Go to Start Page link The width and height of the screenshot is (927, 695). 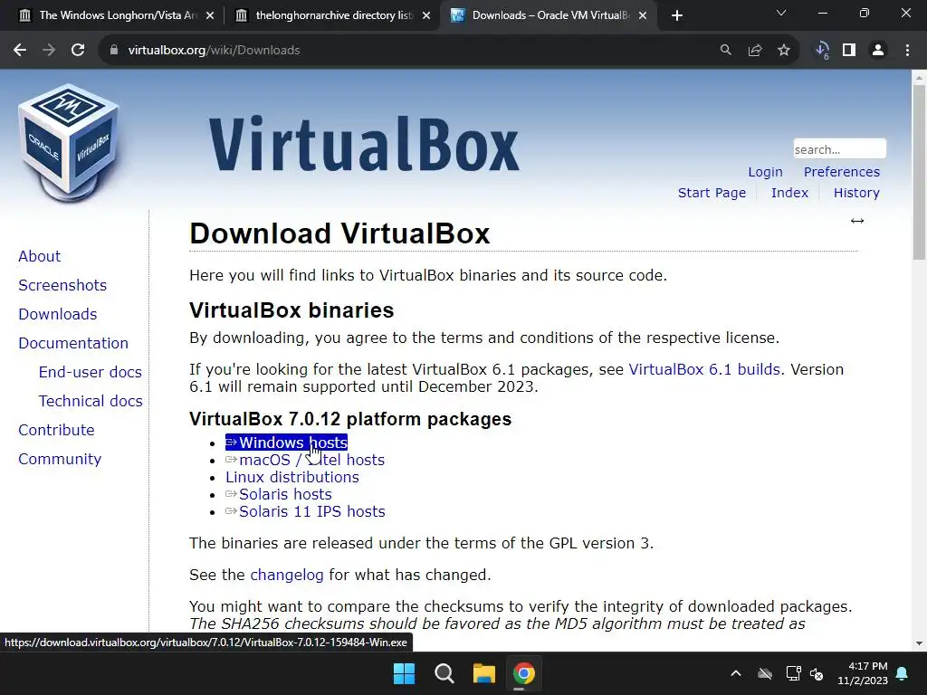[x=712, y=193]
